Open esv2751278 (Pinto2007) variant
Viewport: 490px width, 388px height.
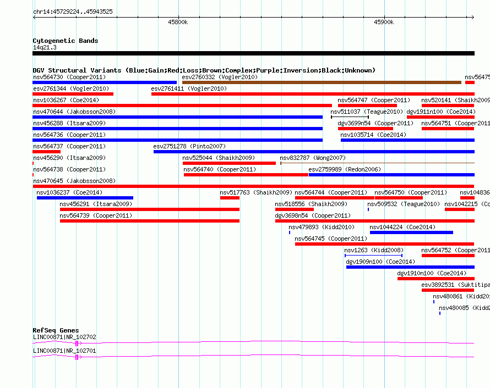(x=189, y=146)
